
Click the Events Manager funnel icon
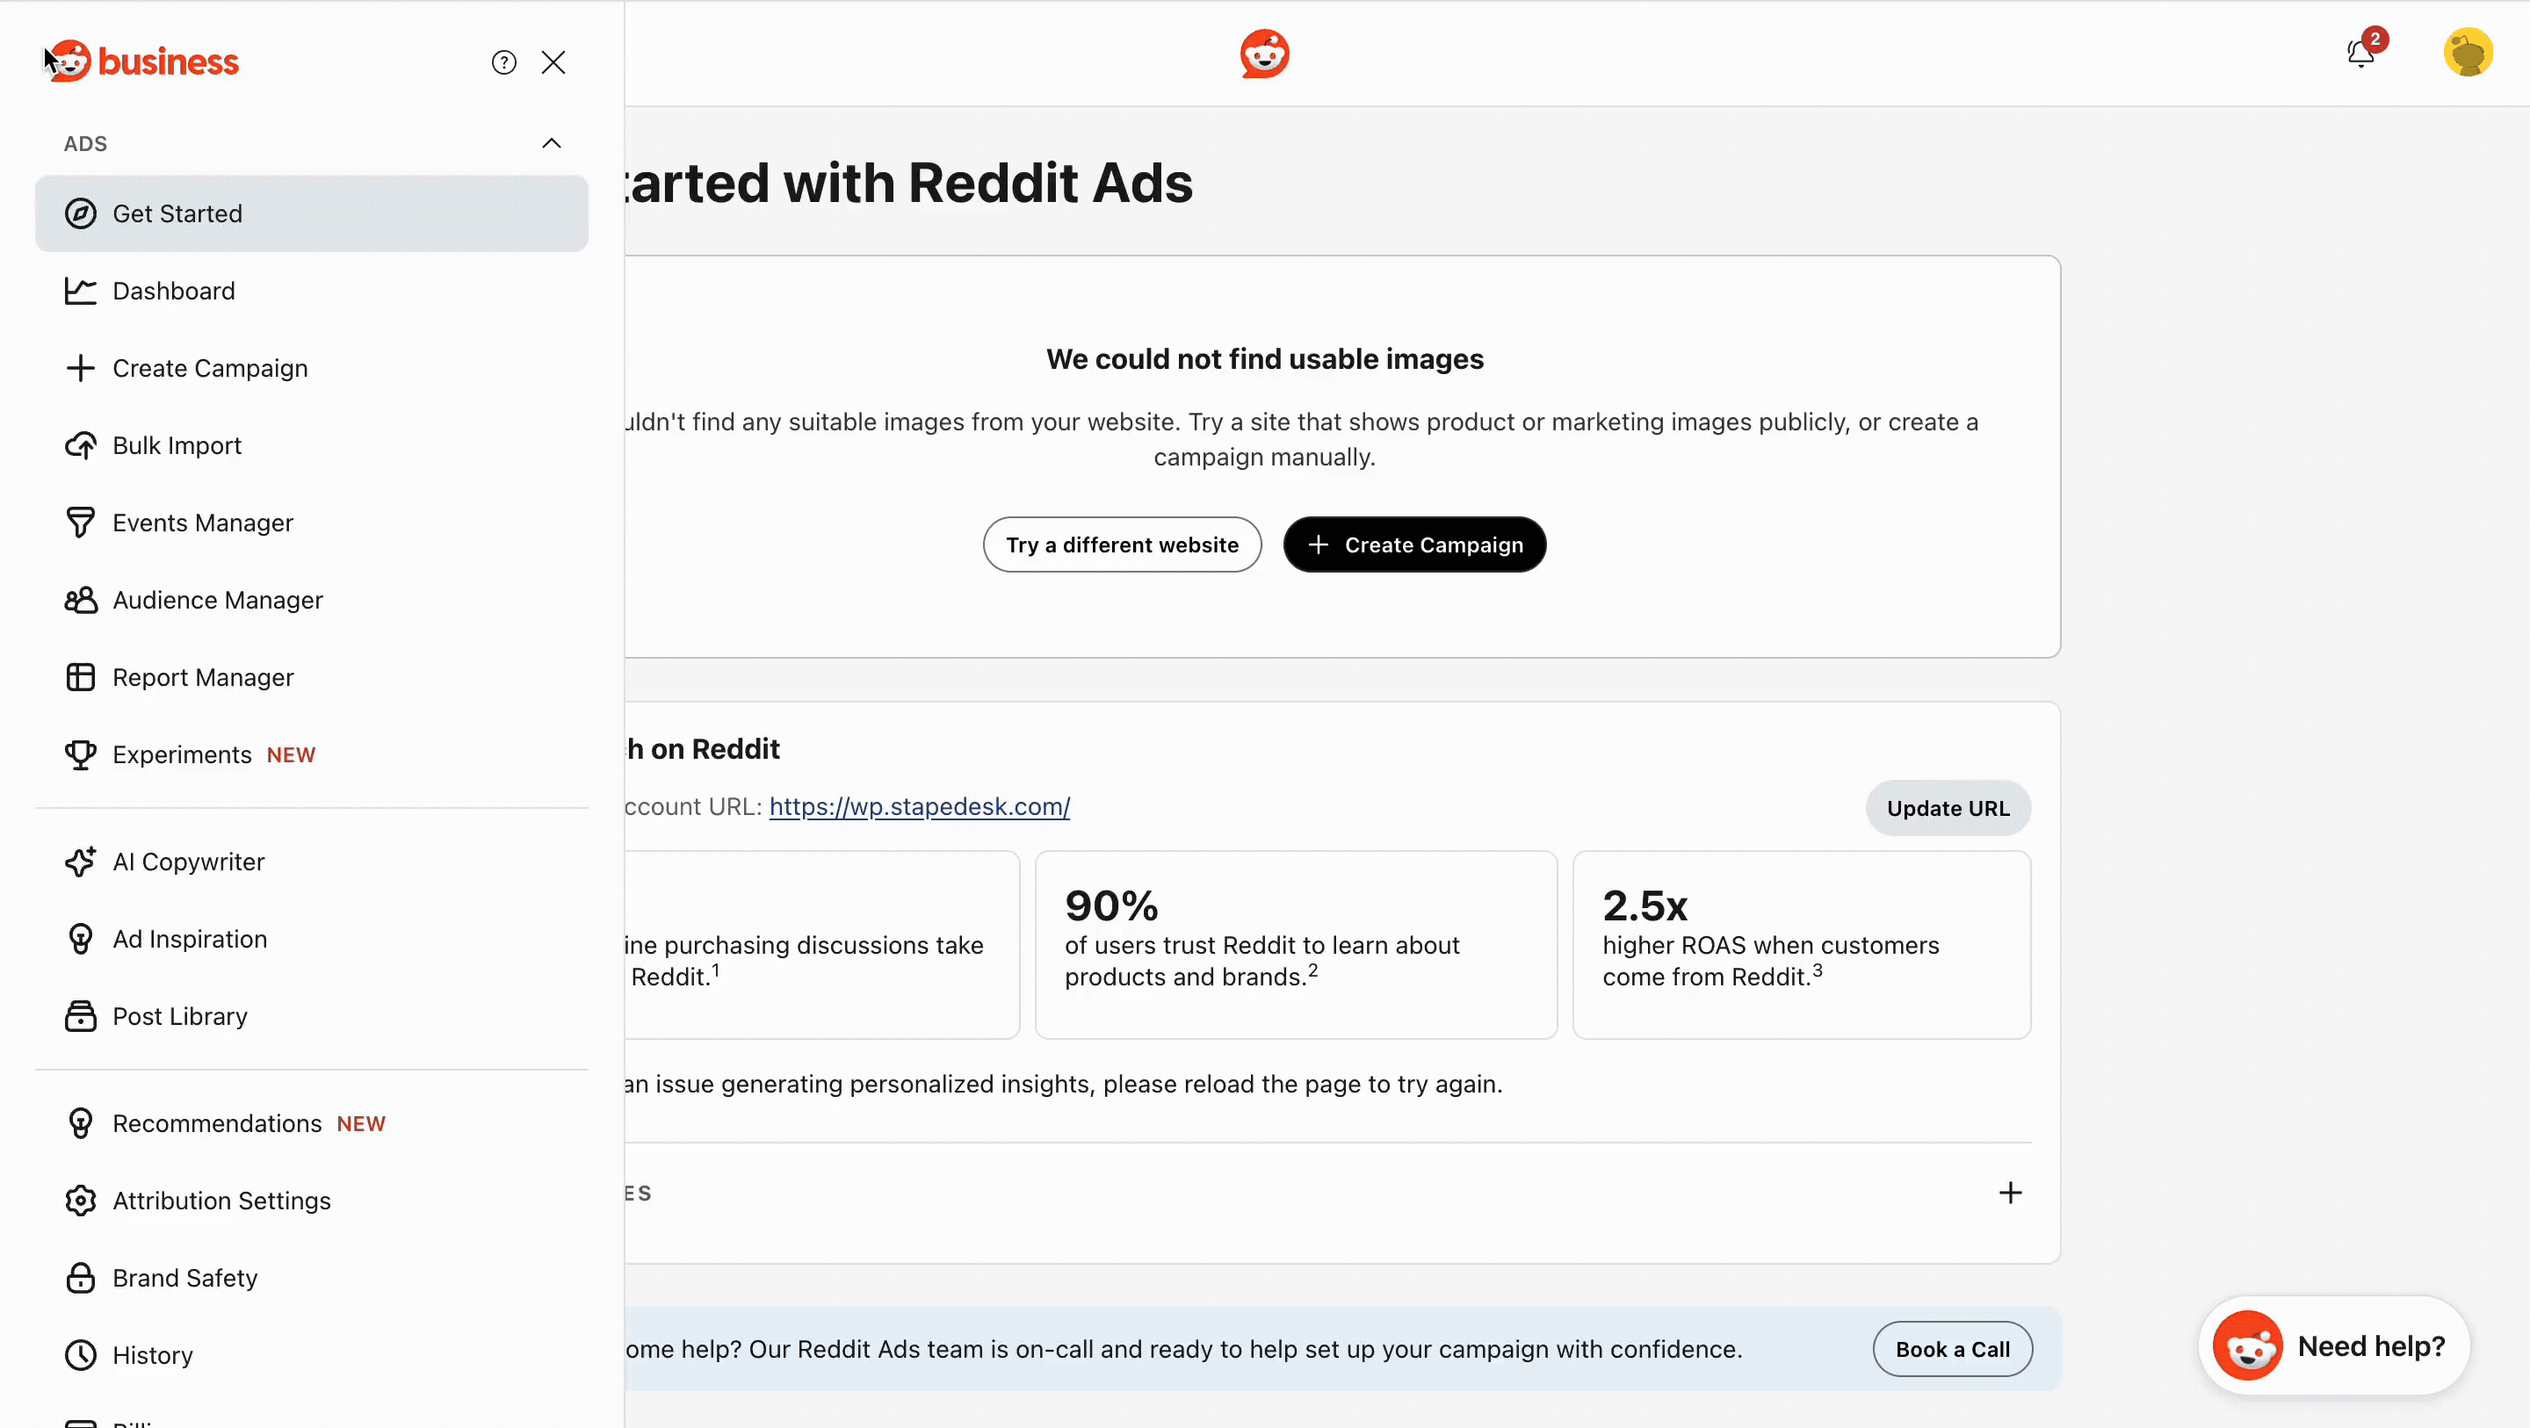pyautogui.click(x=81, y=523)
